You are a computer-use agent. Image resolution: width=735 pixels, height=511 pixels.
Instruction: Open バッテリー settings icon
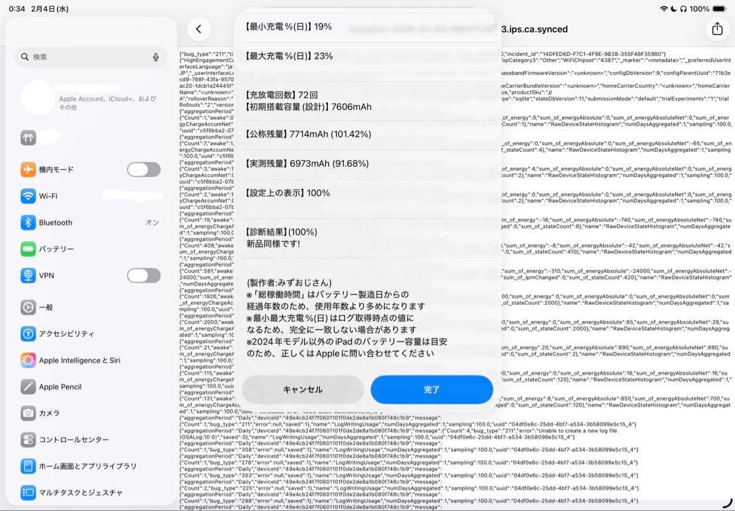[29, 249]
